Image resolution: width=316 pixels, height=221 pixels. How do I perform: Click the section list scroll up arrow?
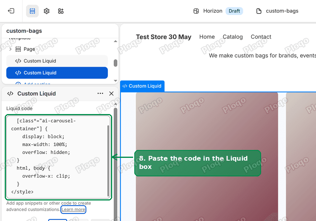(x=115, y=41)
